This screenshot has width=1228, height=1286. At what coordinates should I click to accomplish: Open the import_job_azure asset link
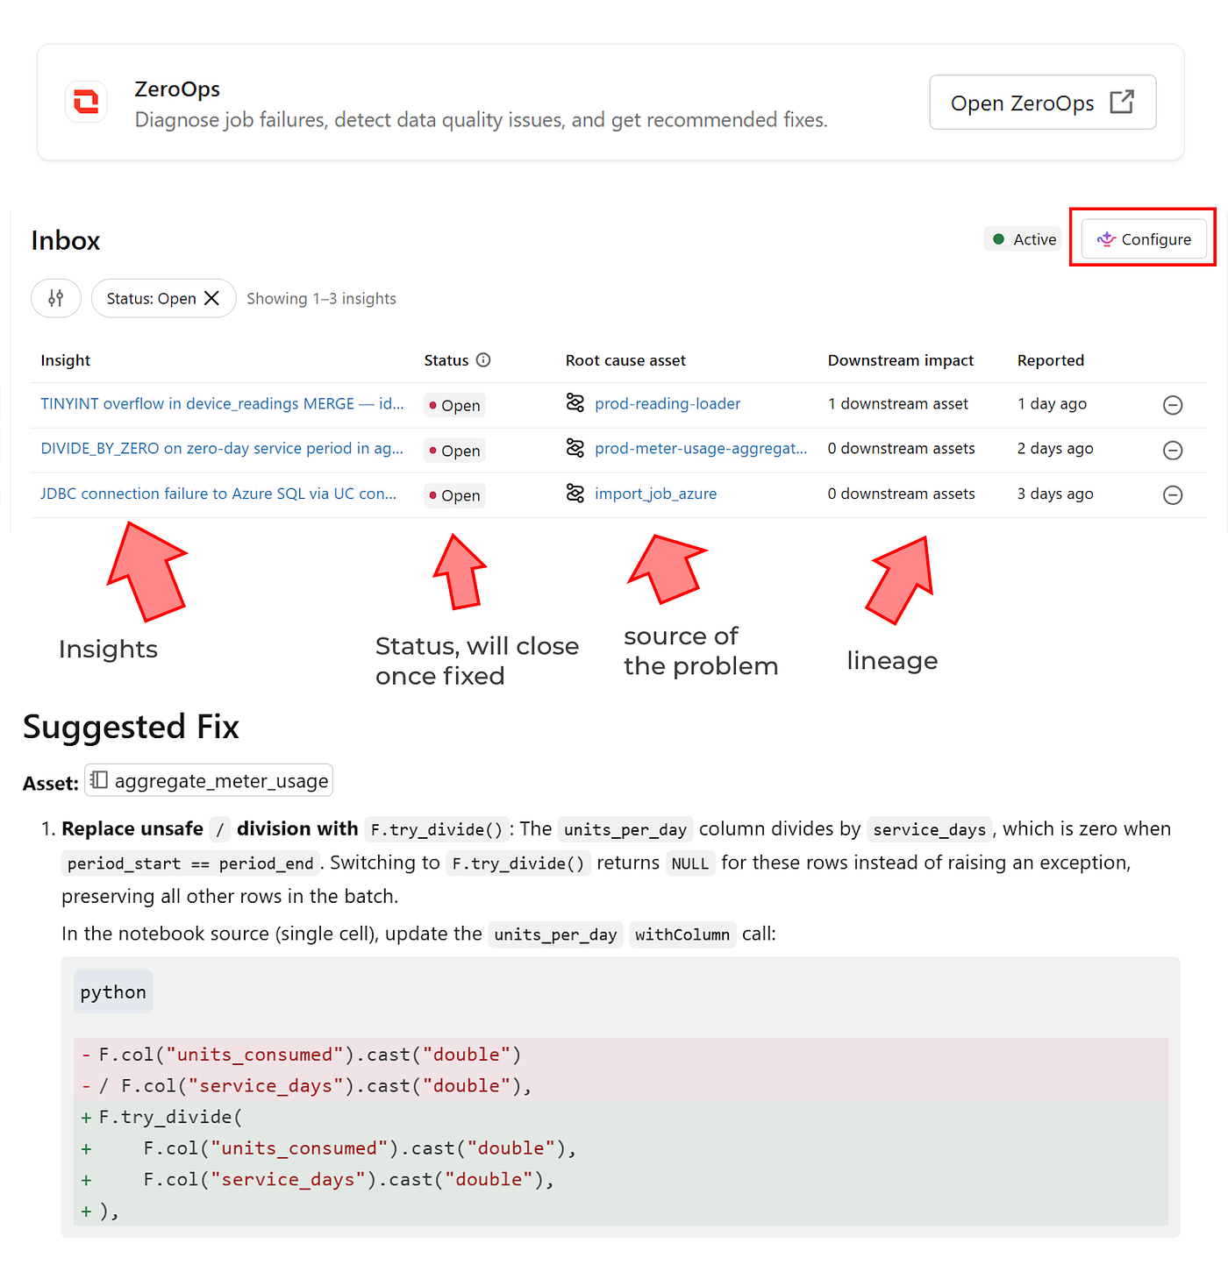pyautogui.click(x=655, y=494)
